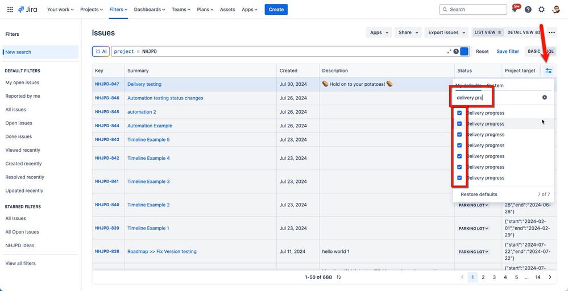Switch to Basic search mode
The height and width of the screenshot is (291, 568).
point(534,51)
